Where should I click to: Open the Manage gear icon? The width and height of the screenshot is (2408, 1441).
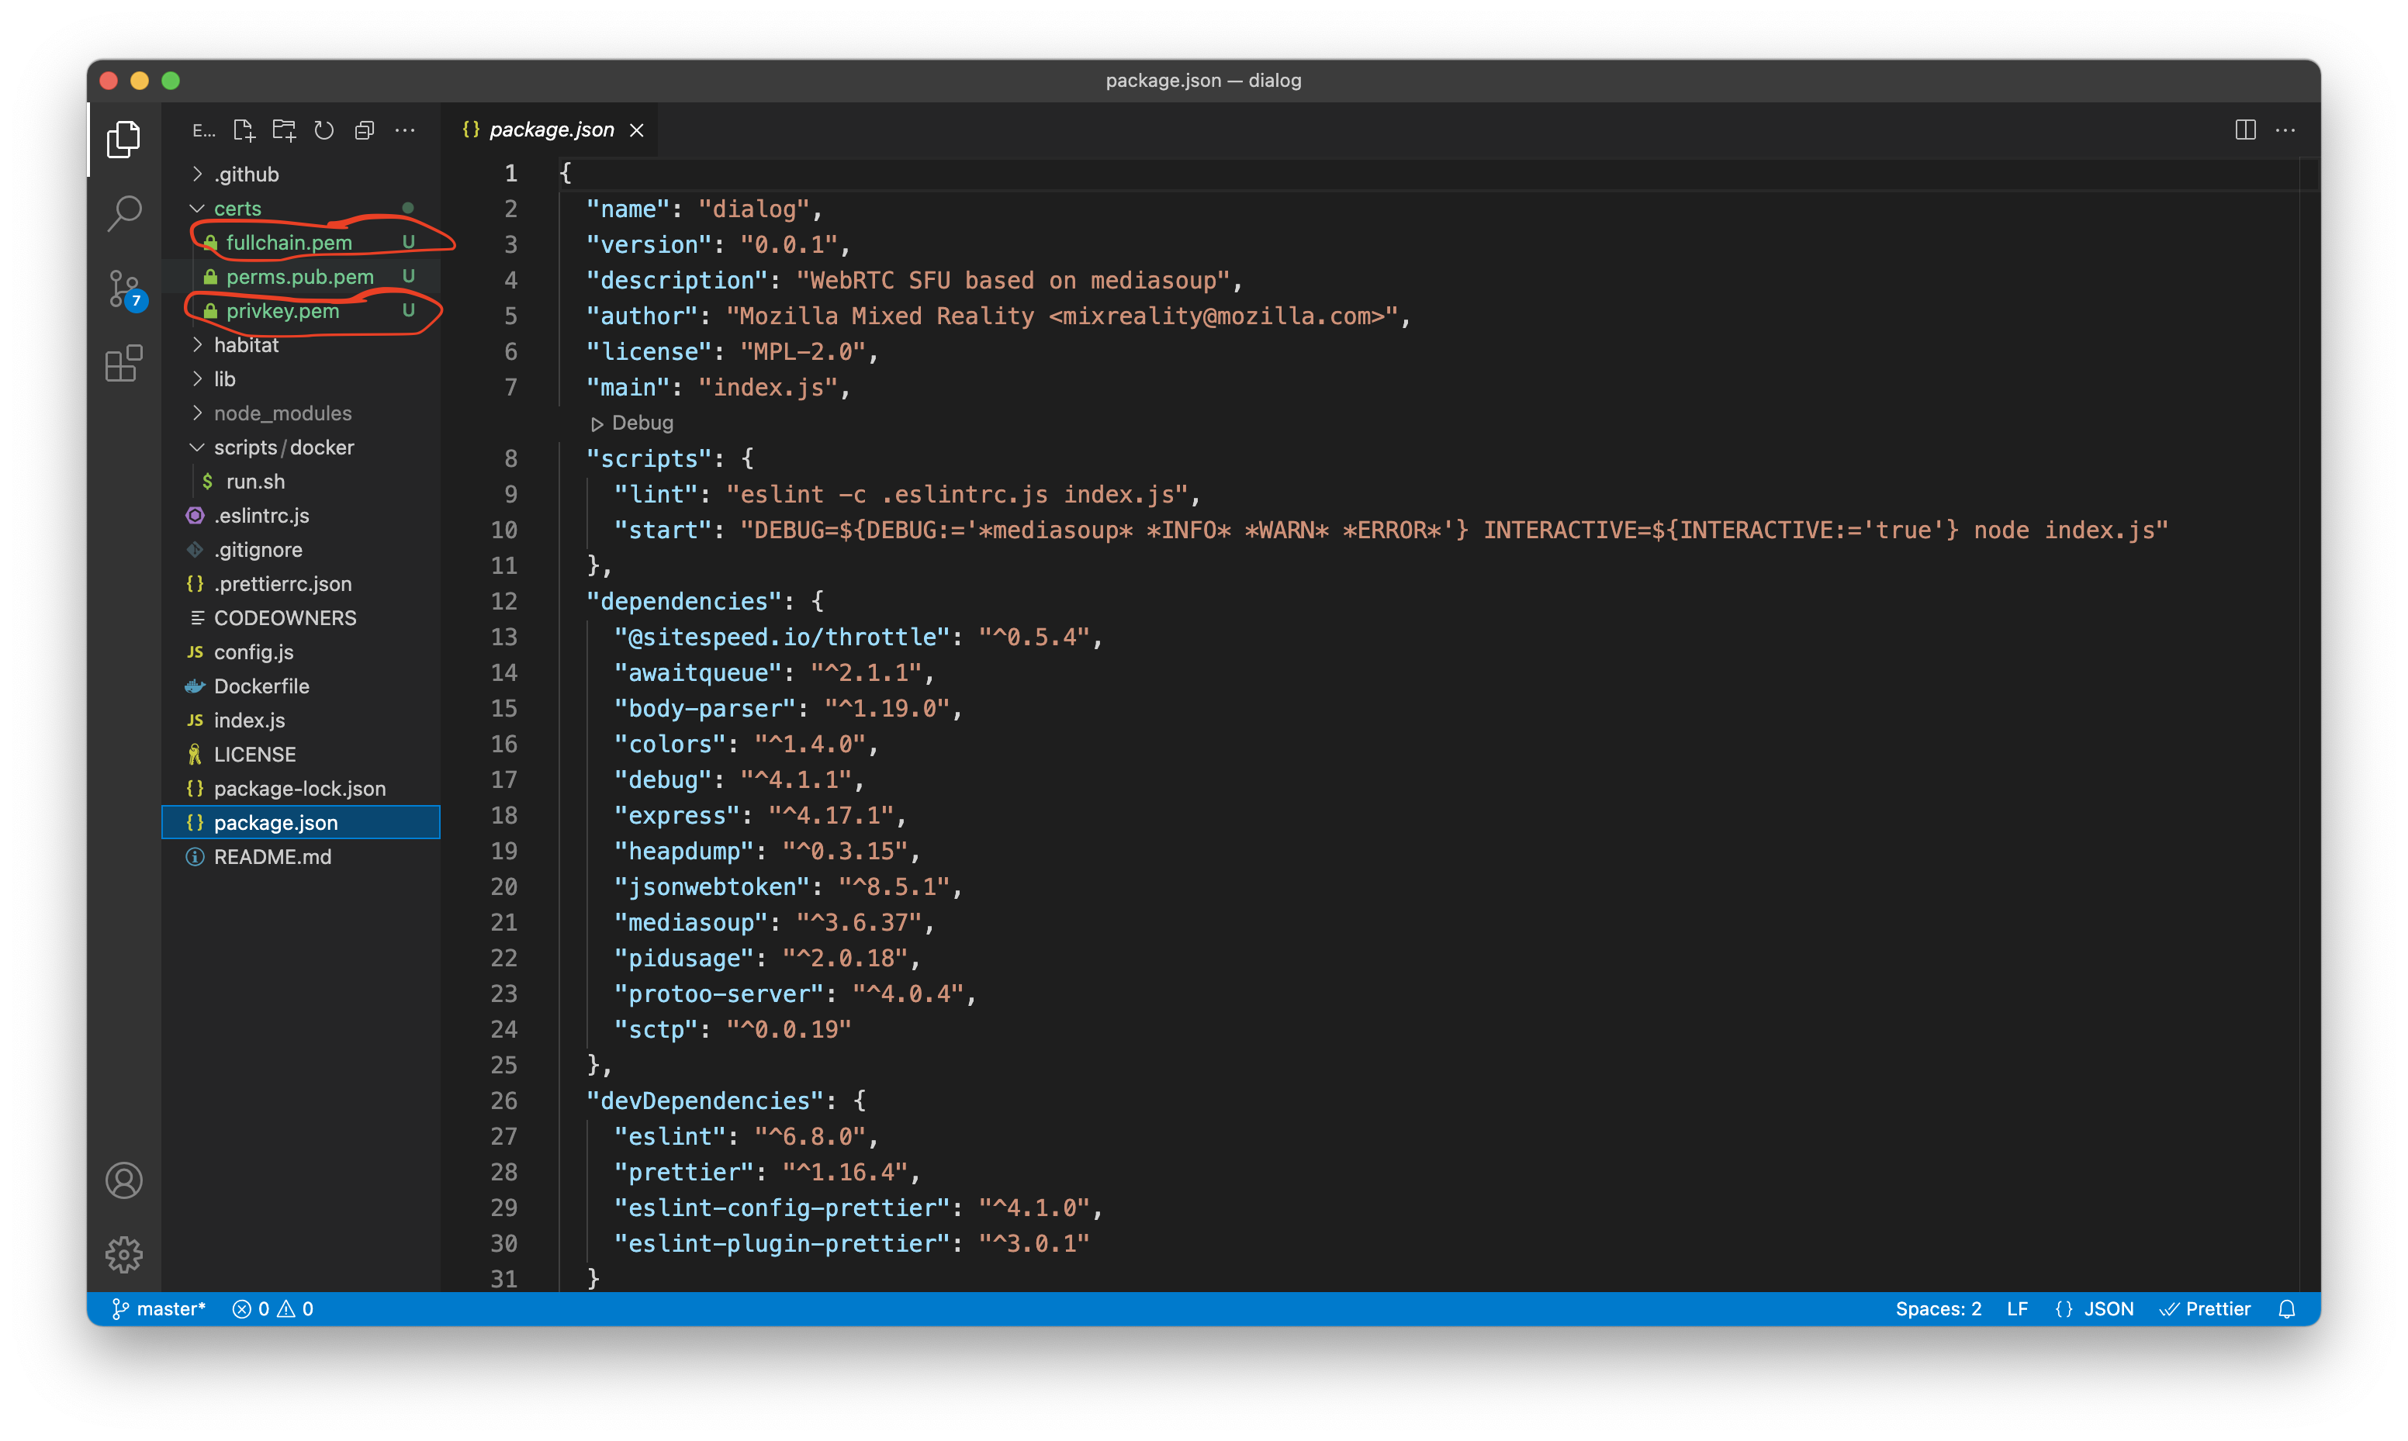123,1253
